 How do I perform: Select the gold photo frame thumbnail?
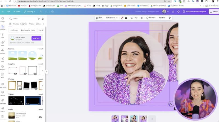12,86
